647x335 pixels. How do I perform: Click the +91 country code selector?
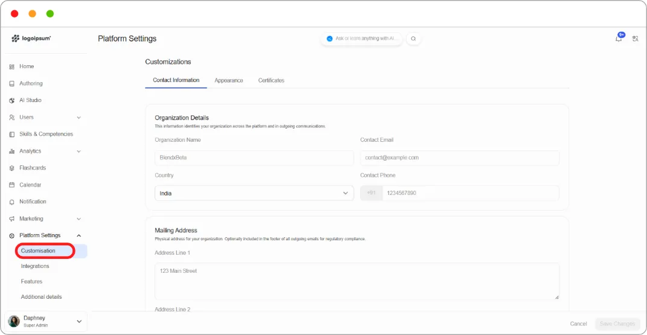point(371,193)
